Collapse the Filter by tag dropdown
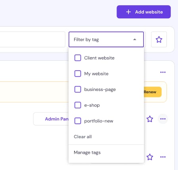178x170 pixels. click(x=106, y=39)
